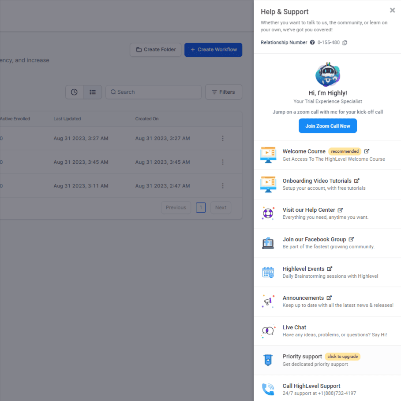Click the Highlevel Events calendar icon

coord(268,272)
